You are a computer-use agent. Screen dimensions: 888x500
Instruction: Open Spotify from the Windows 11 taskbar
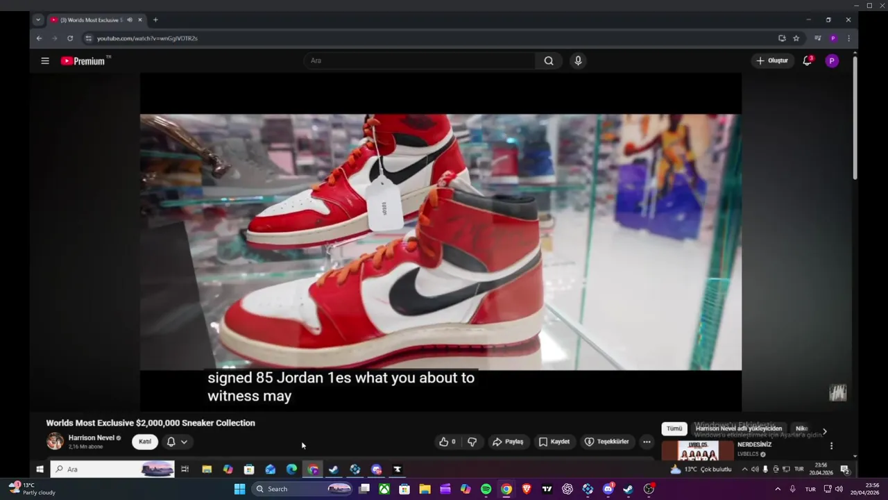(486, 489)
